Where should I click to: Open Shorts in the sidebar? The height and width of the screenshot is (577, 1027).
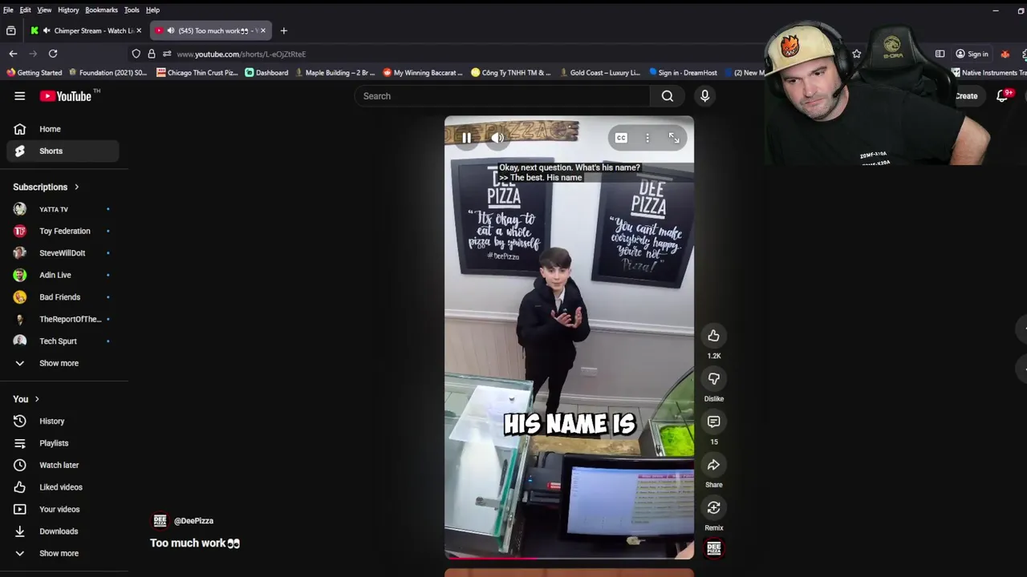point(63,151)
